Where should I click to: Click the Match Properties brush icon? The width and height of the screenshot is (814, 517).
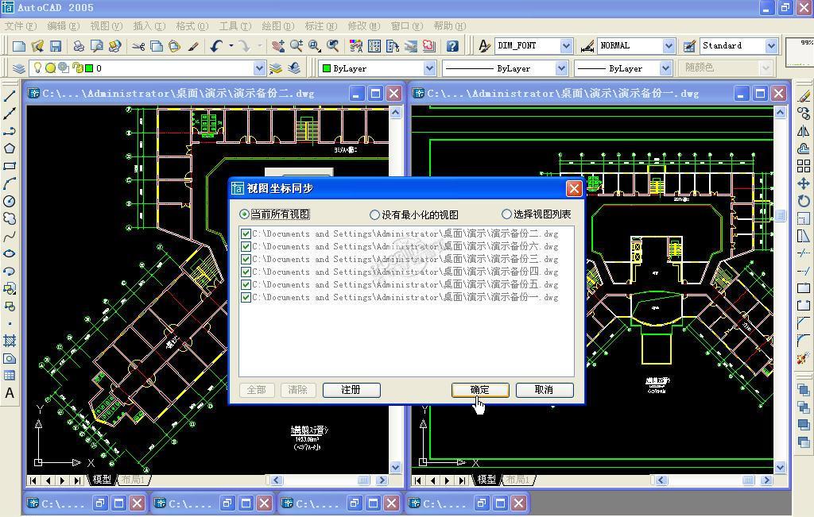(193, 46)
